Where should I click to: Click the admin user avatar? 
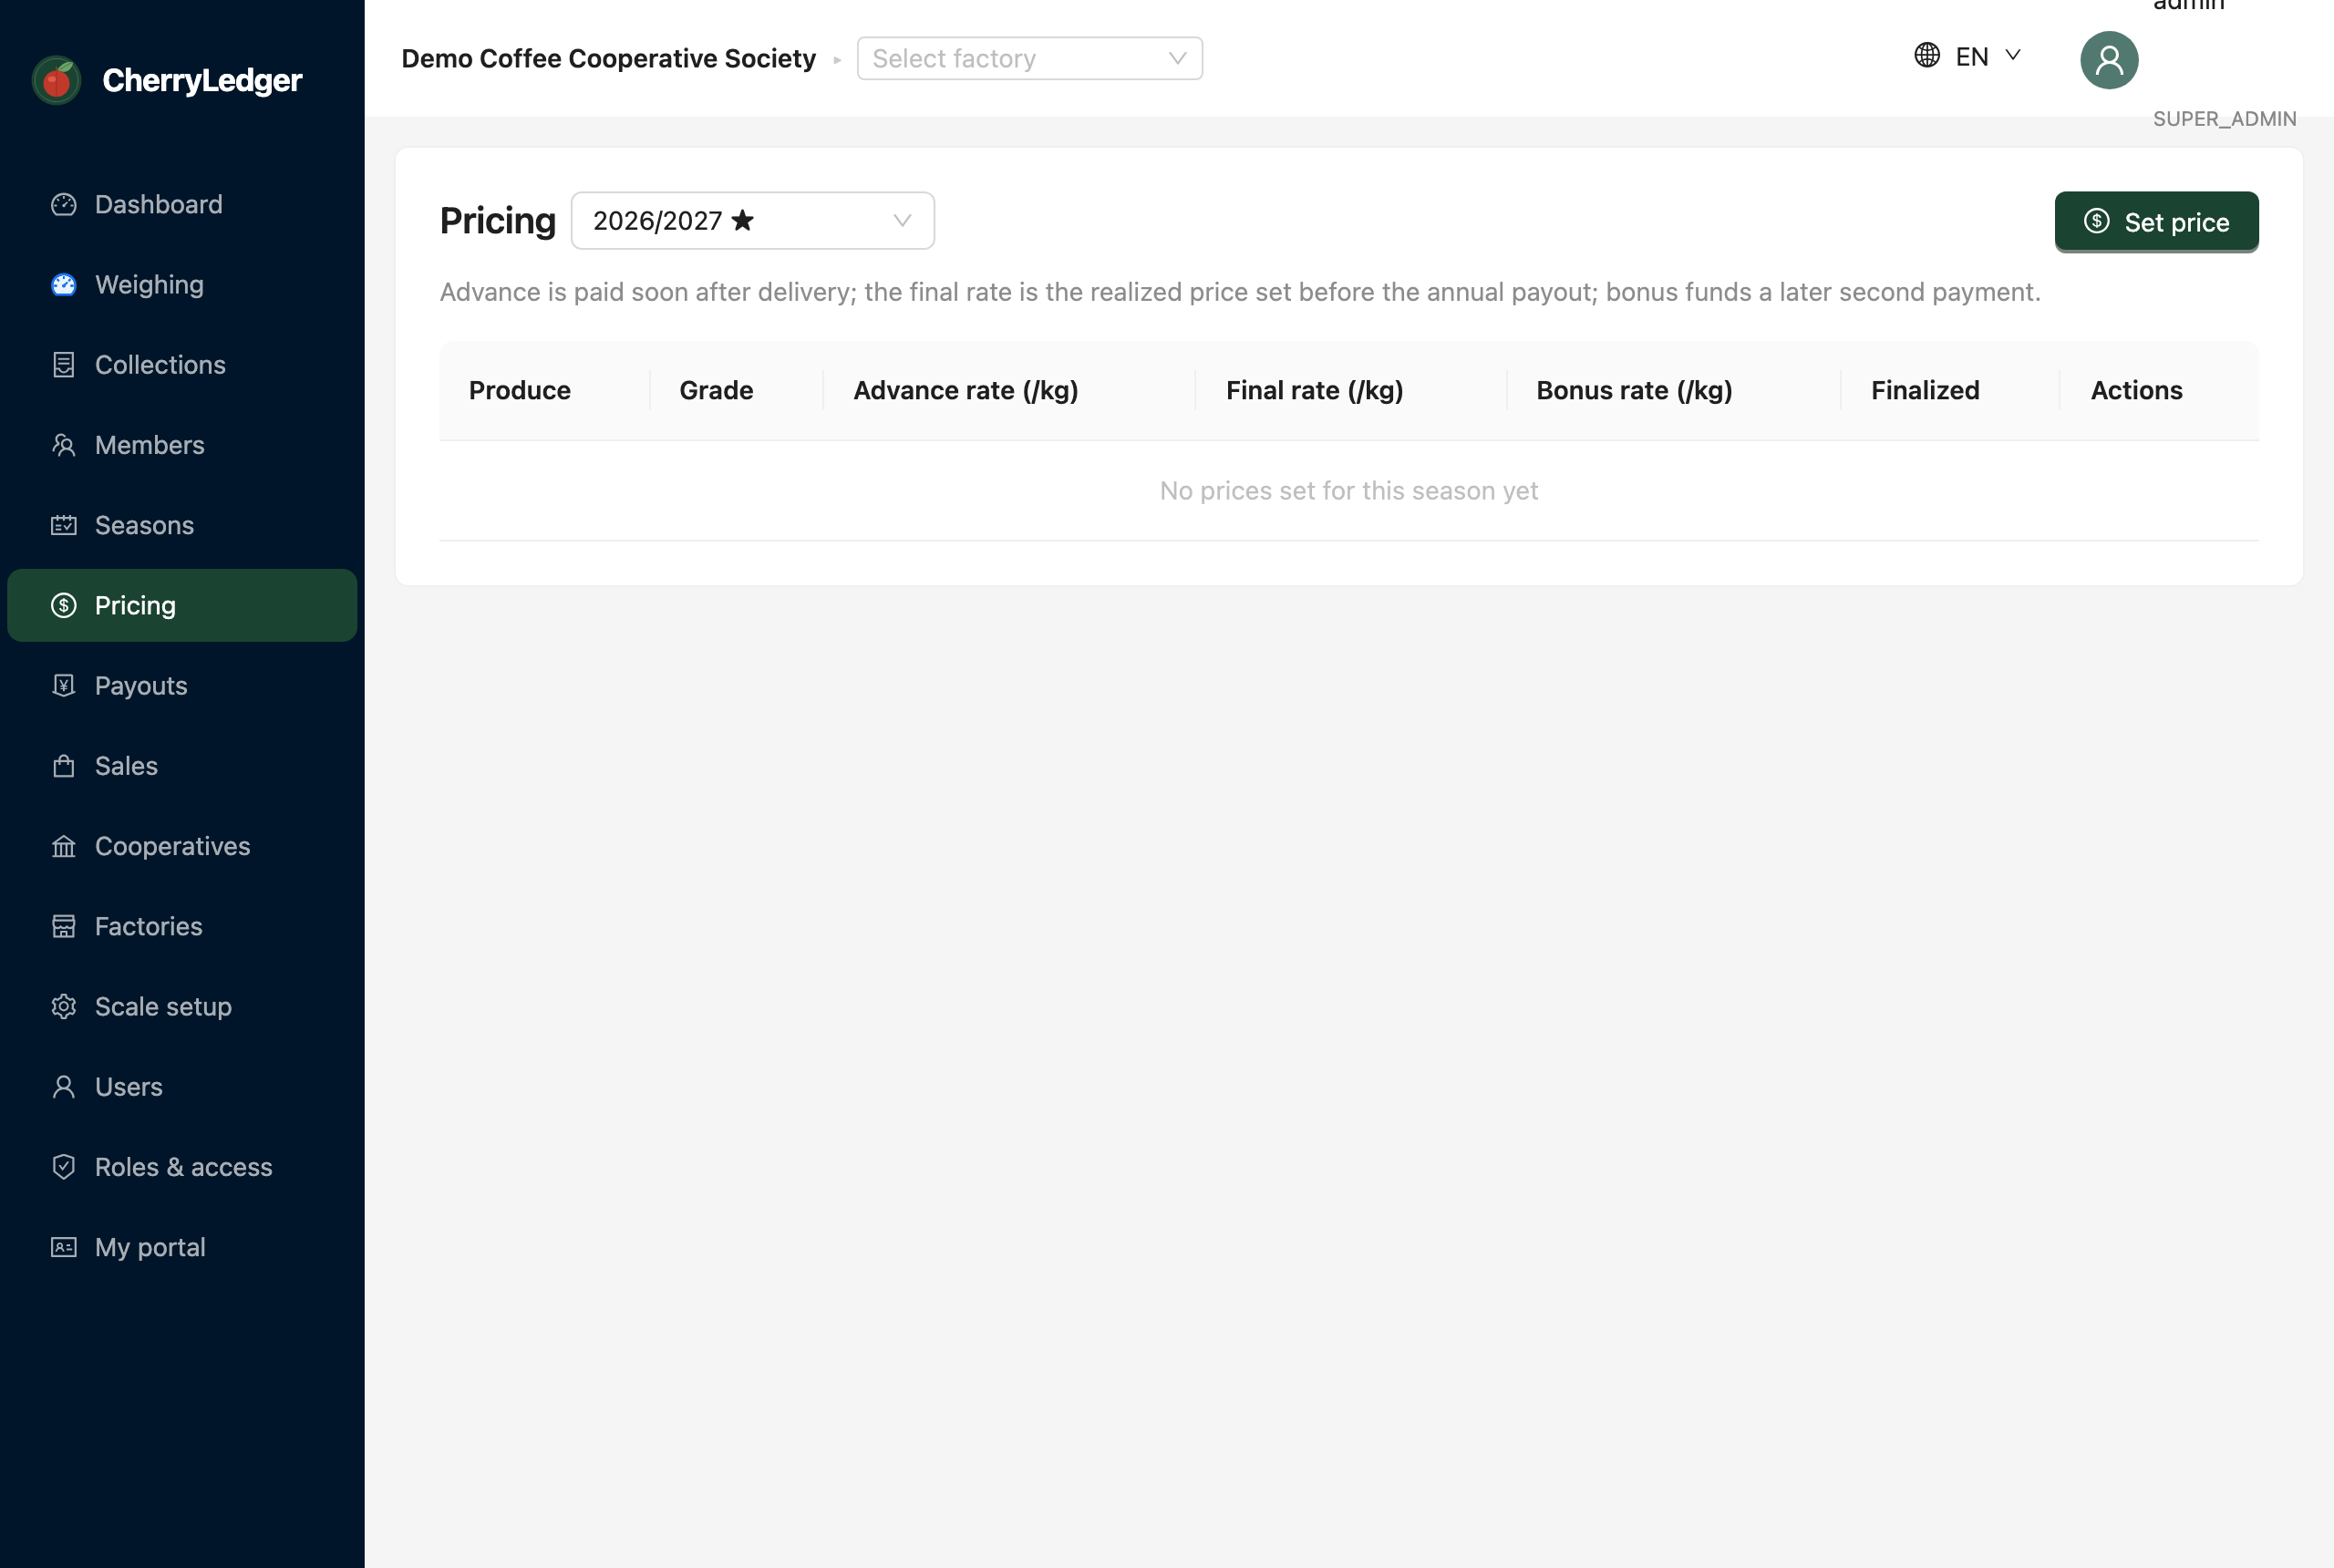[2109, 60]
